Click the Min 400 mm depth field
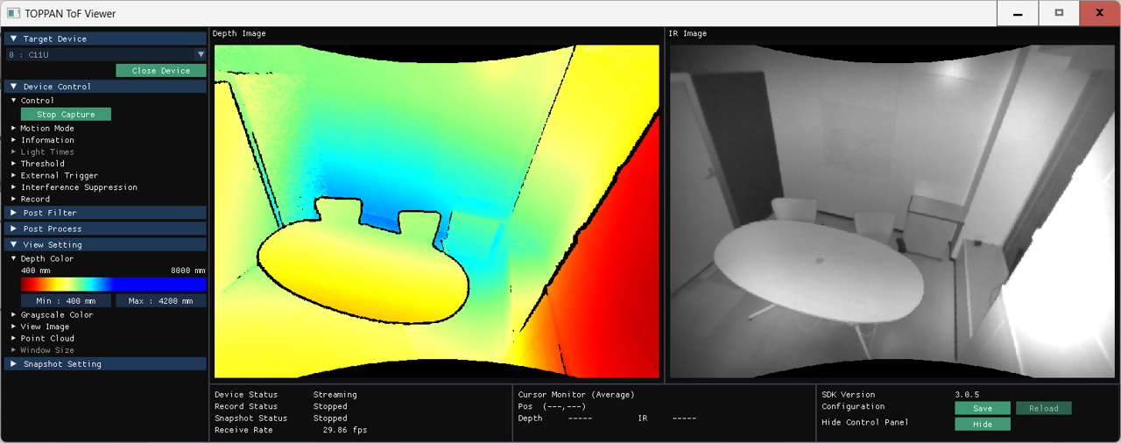The width and height of the screenshot is (1121, 443). 66,301
